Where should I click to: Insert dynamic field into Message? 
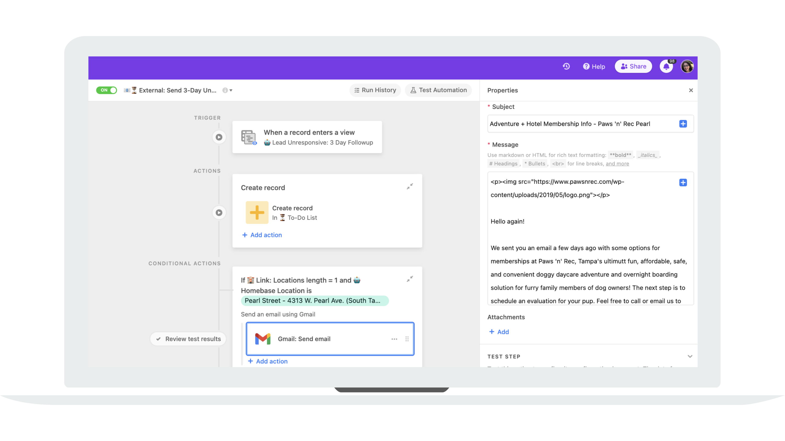pos(683,183)
